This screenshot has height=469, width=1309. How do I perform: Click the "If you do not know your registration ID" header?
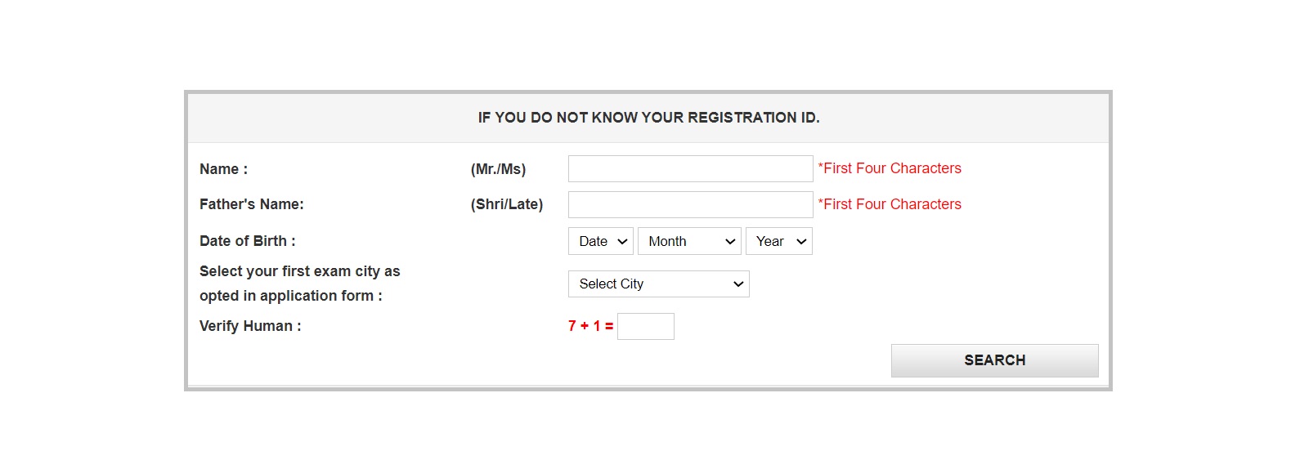648,118
